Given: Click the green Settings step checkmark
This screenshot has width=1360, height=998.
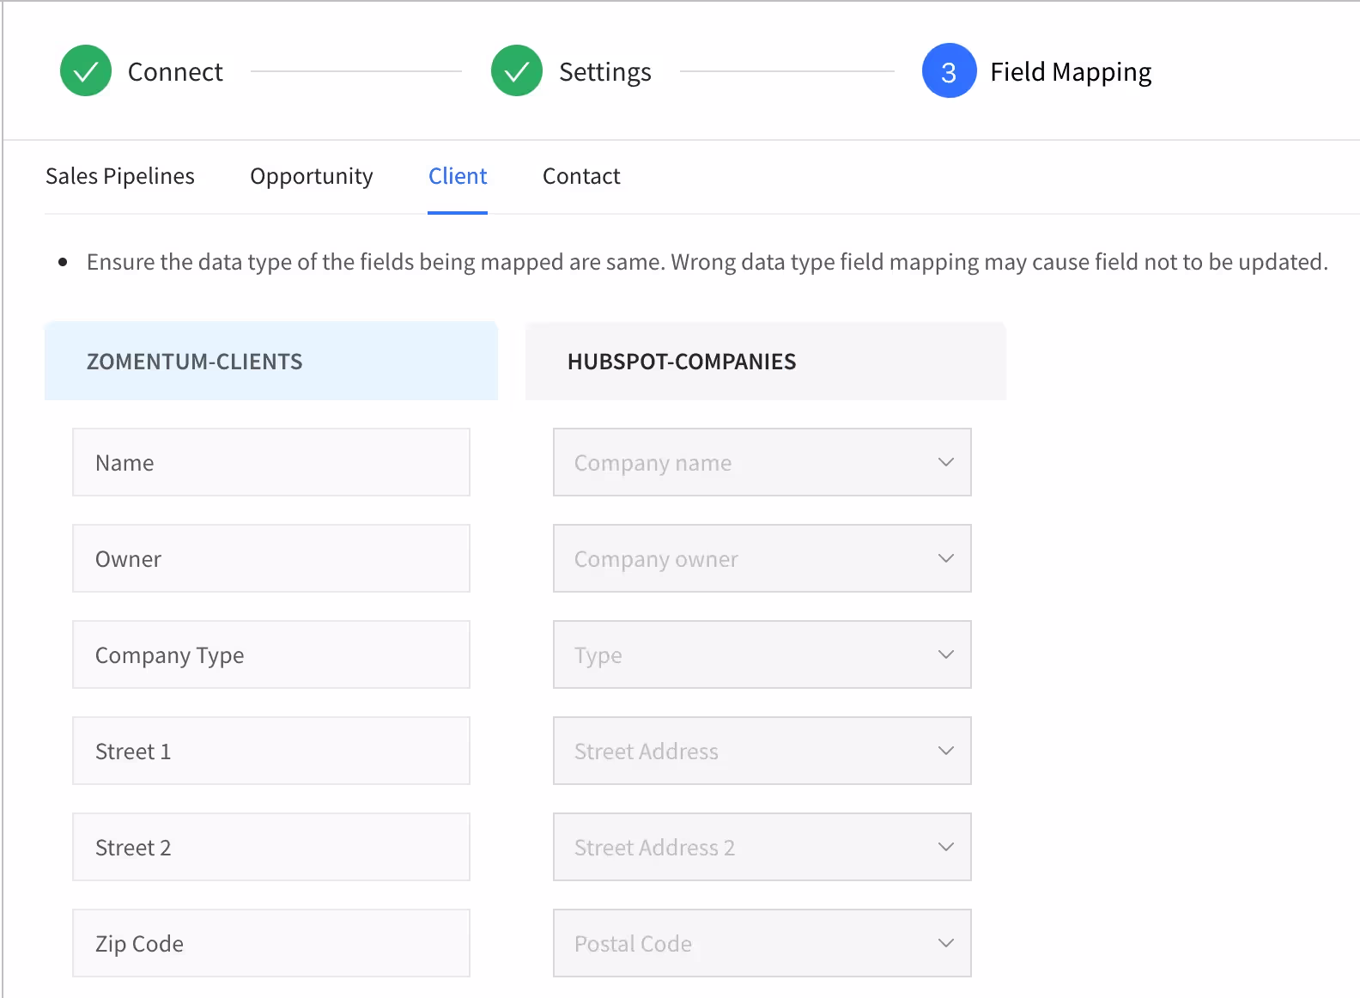Looking at the screenshot, I should (x=517, y=70).
